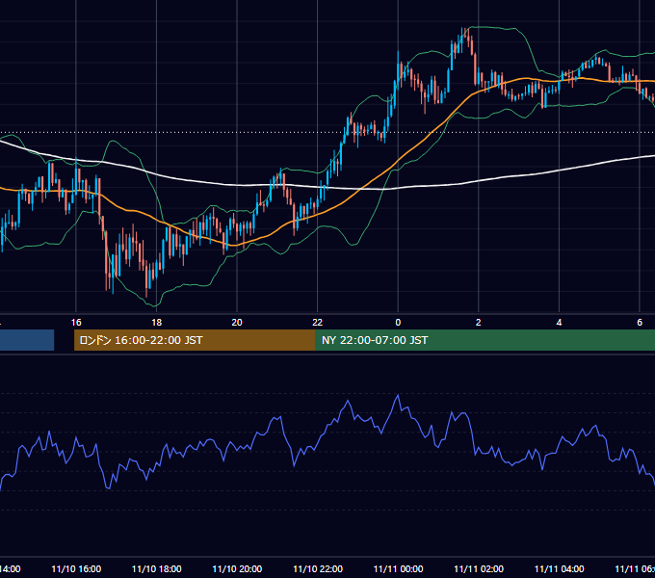The image size is (655, 578).
Task: Click the highest candlestick near 02:00
Action: pyautogui.click(x=462, y=40)
